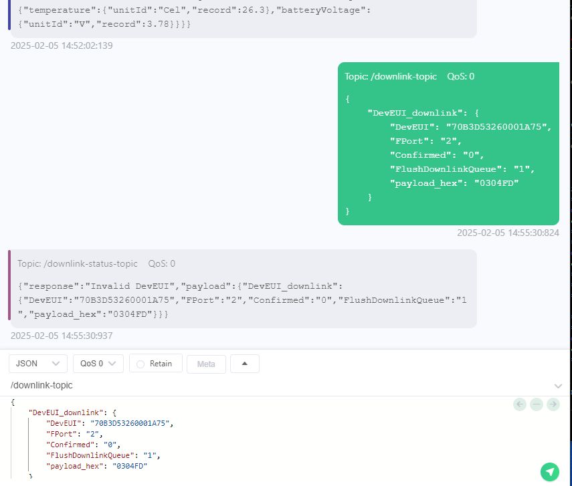The image size is (572, 486).
Task: Select the green sent /downlink-topic message bubble
Action: coord(448,144)
